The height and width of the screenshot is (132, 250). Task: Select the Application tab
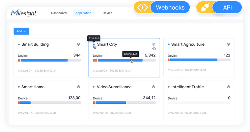click(83, 13)
